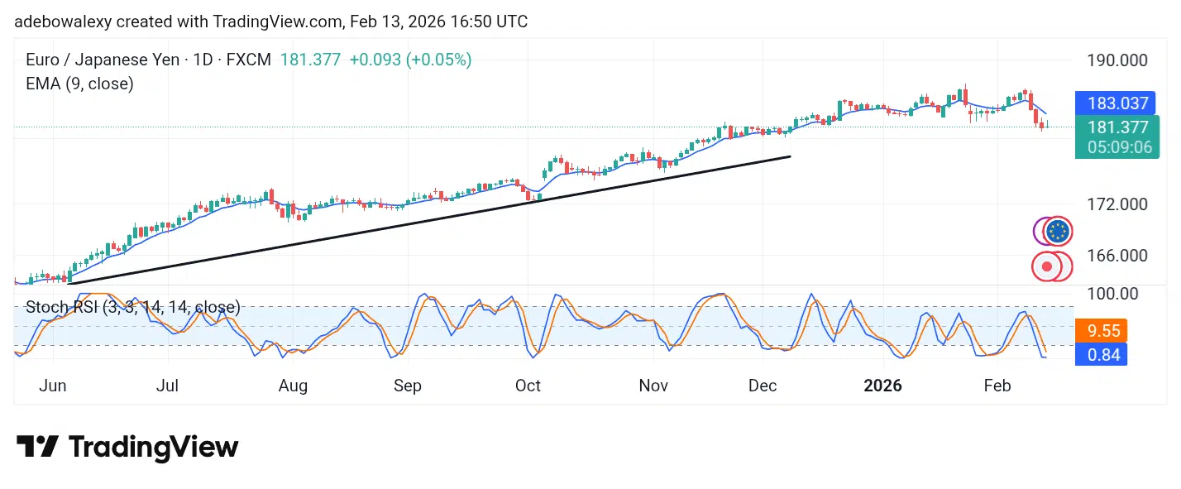Select the green 181.377 current price label
Viewport: 1181px width, 489px height.
point(1118,127)
